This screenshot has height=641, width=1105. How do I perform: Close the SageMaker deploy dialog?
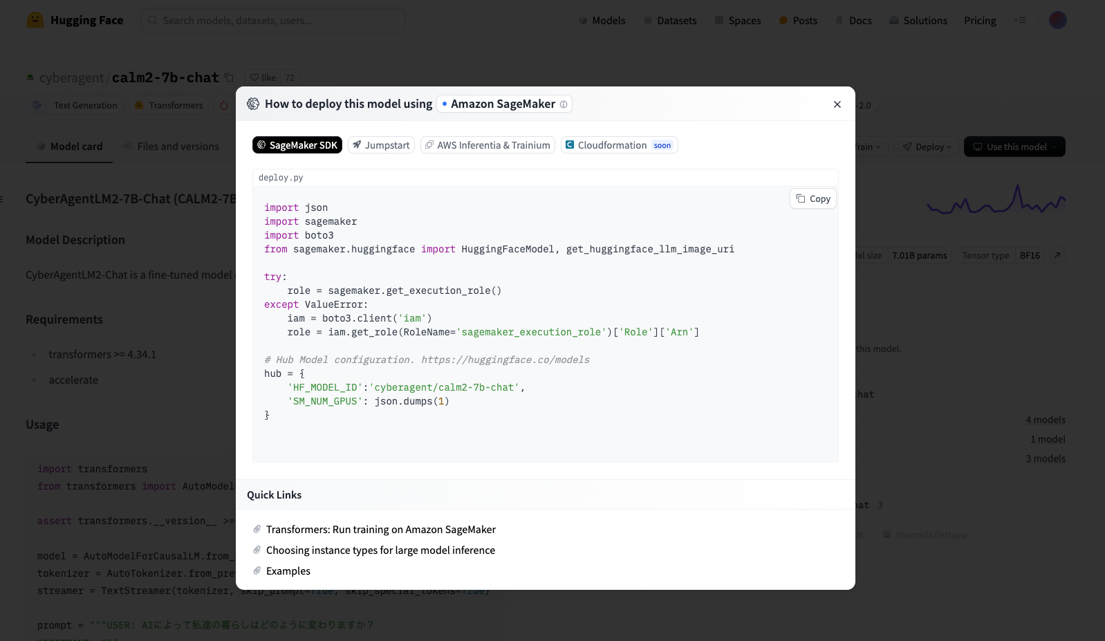point(837,104)
